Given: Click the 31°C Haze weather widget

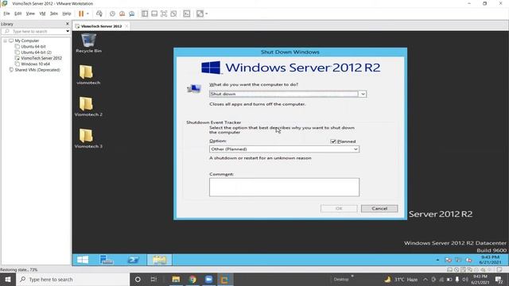Looking at the screenshot, I should coord(401,279).
